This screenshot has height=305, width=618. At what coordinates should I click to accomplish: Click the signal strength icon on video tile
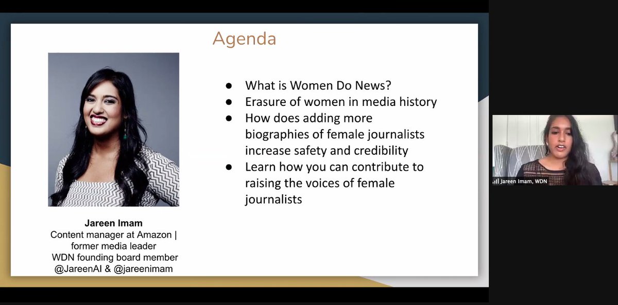coord(496,181)
